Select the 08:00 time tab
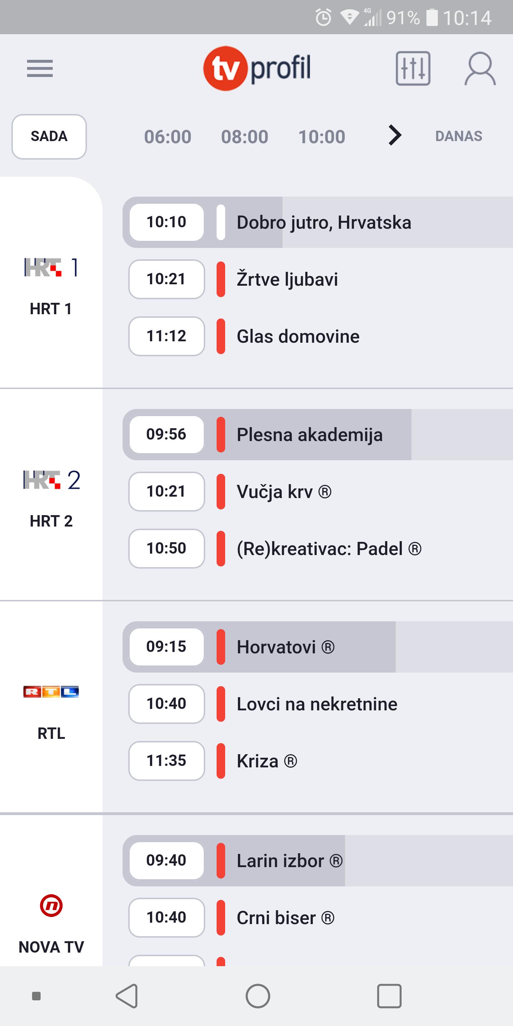 point(244,136)
